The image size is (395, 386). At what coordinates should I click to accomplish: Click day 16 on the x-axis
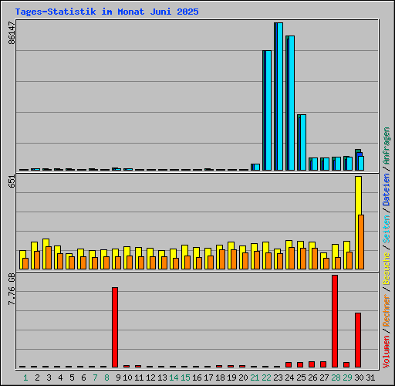point(197,378)
